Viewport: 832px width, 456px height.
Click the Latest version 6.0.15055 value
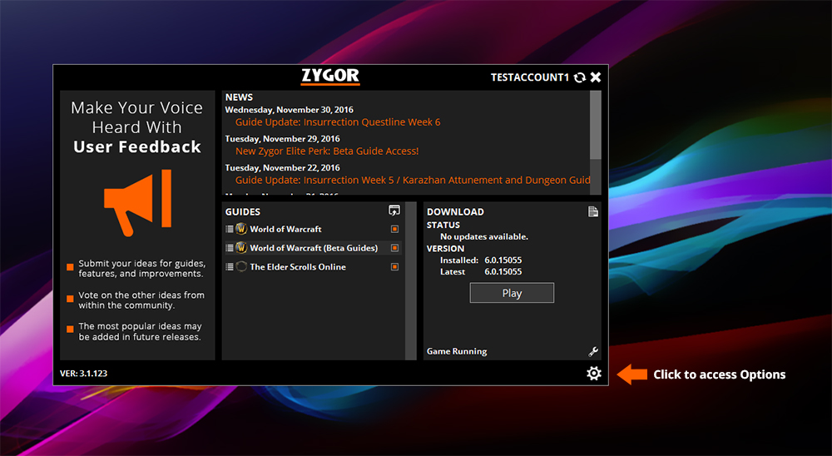point(503,272)
